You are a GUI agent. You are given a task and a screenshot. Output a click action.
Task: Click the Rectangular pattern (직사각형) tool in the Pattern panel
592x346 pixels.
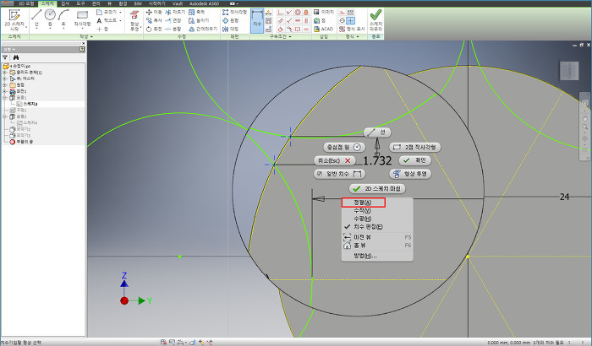234,12
